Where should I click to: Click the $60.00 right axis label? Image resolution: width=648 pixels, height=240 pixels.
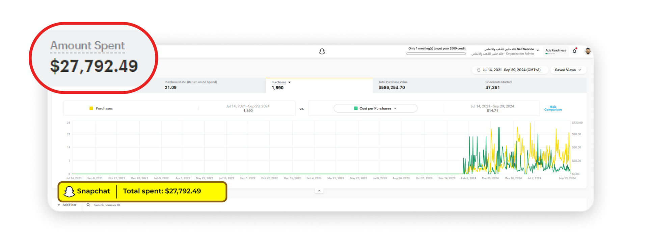tap(576, 147)
